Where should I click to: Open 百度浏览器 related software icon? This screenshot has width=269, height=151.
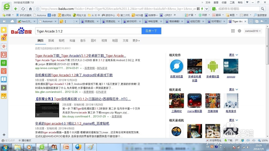176,66
